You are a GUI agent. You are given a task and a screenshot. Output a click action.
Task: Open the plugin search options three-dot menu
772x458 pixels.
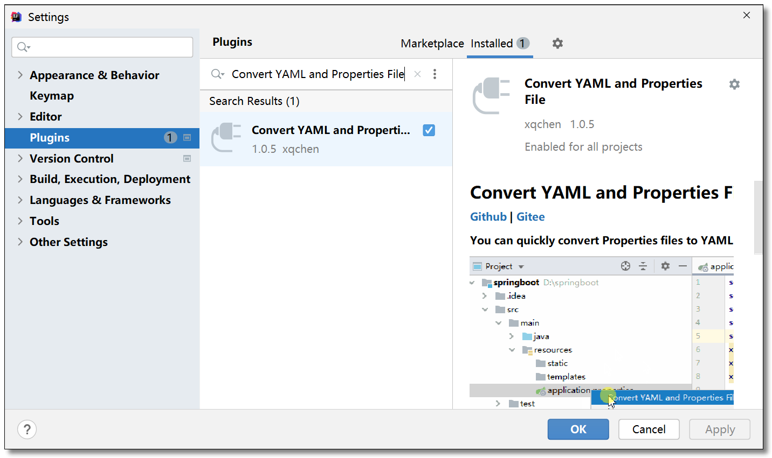click(x=435, y=74)
